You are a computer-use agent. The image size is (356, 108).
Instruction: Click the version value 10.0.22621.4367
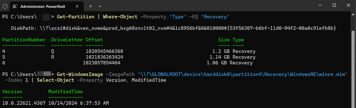(24, 103)
